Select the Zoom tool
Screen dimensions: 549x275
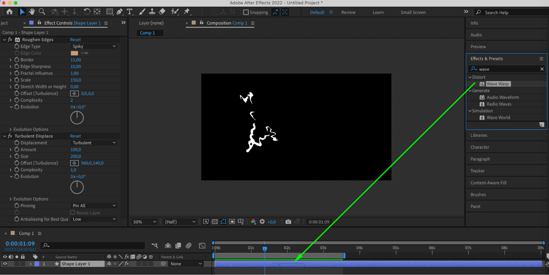(x=42, y=12)
